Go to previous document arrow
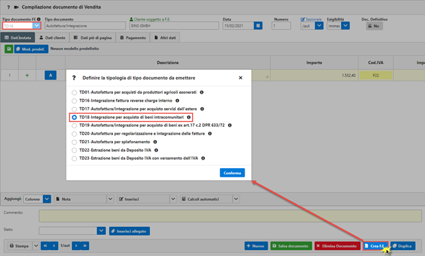The image size is (425, 256). click(54, 245)
